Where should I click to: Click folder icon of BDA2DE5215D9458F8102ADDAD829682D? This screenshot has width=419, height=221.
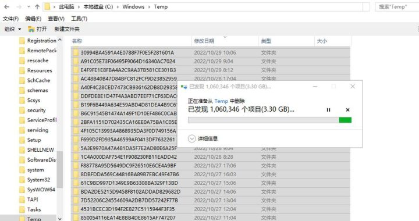click(76, 192)
